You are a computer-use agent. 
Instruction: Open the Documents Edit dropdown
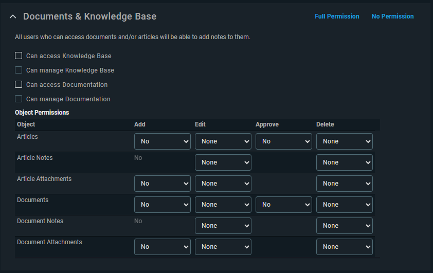pos(223,205)
